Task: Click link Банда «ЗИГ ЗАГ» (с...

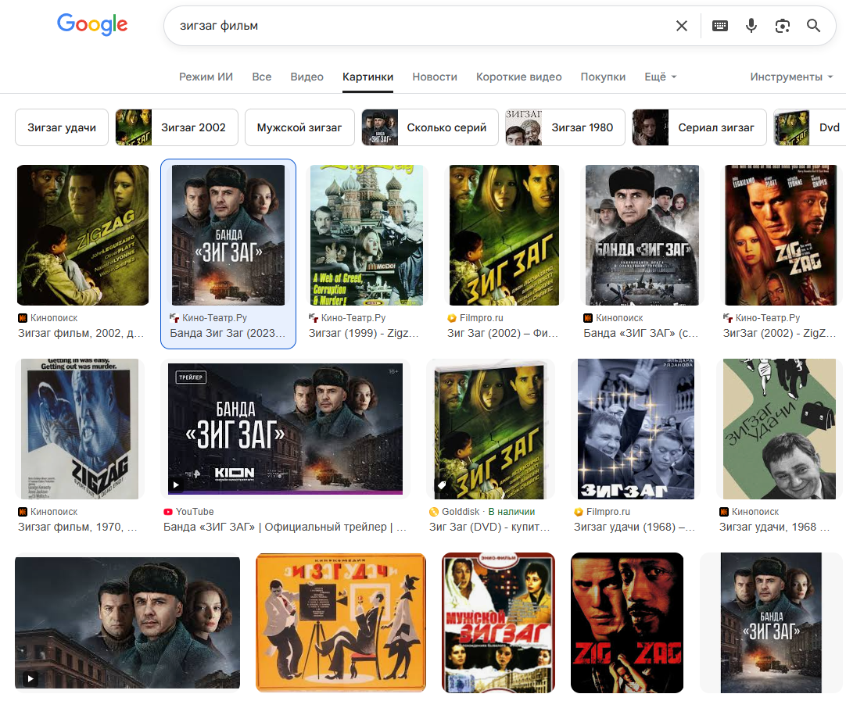Action: (641, 333)
